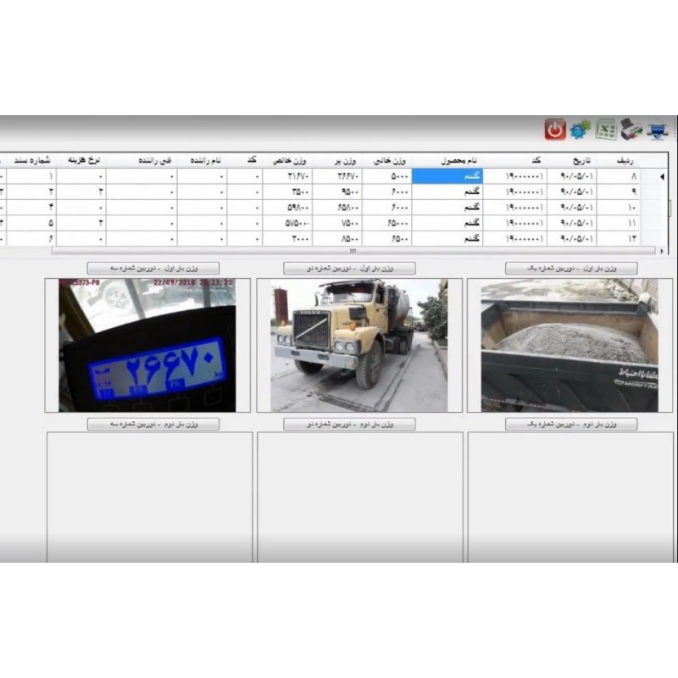Print using the color printer icon
The image size is (678, 678).
tap(631, 130)
